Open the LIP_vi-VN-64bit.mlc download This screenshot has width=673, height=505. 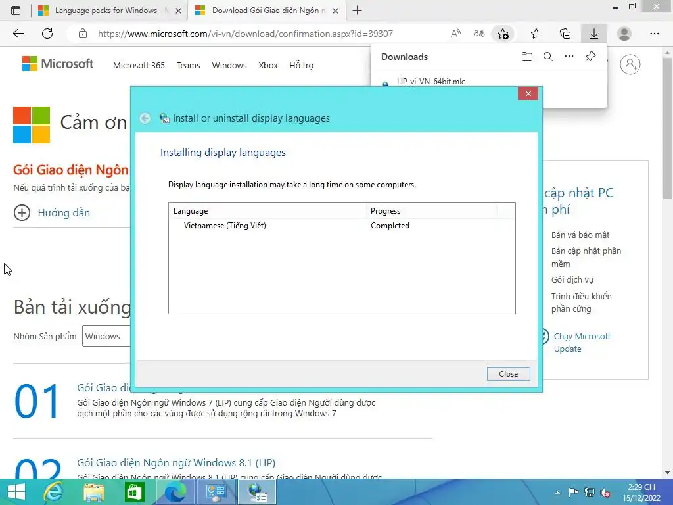click(x=430, y=81)
